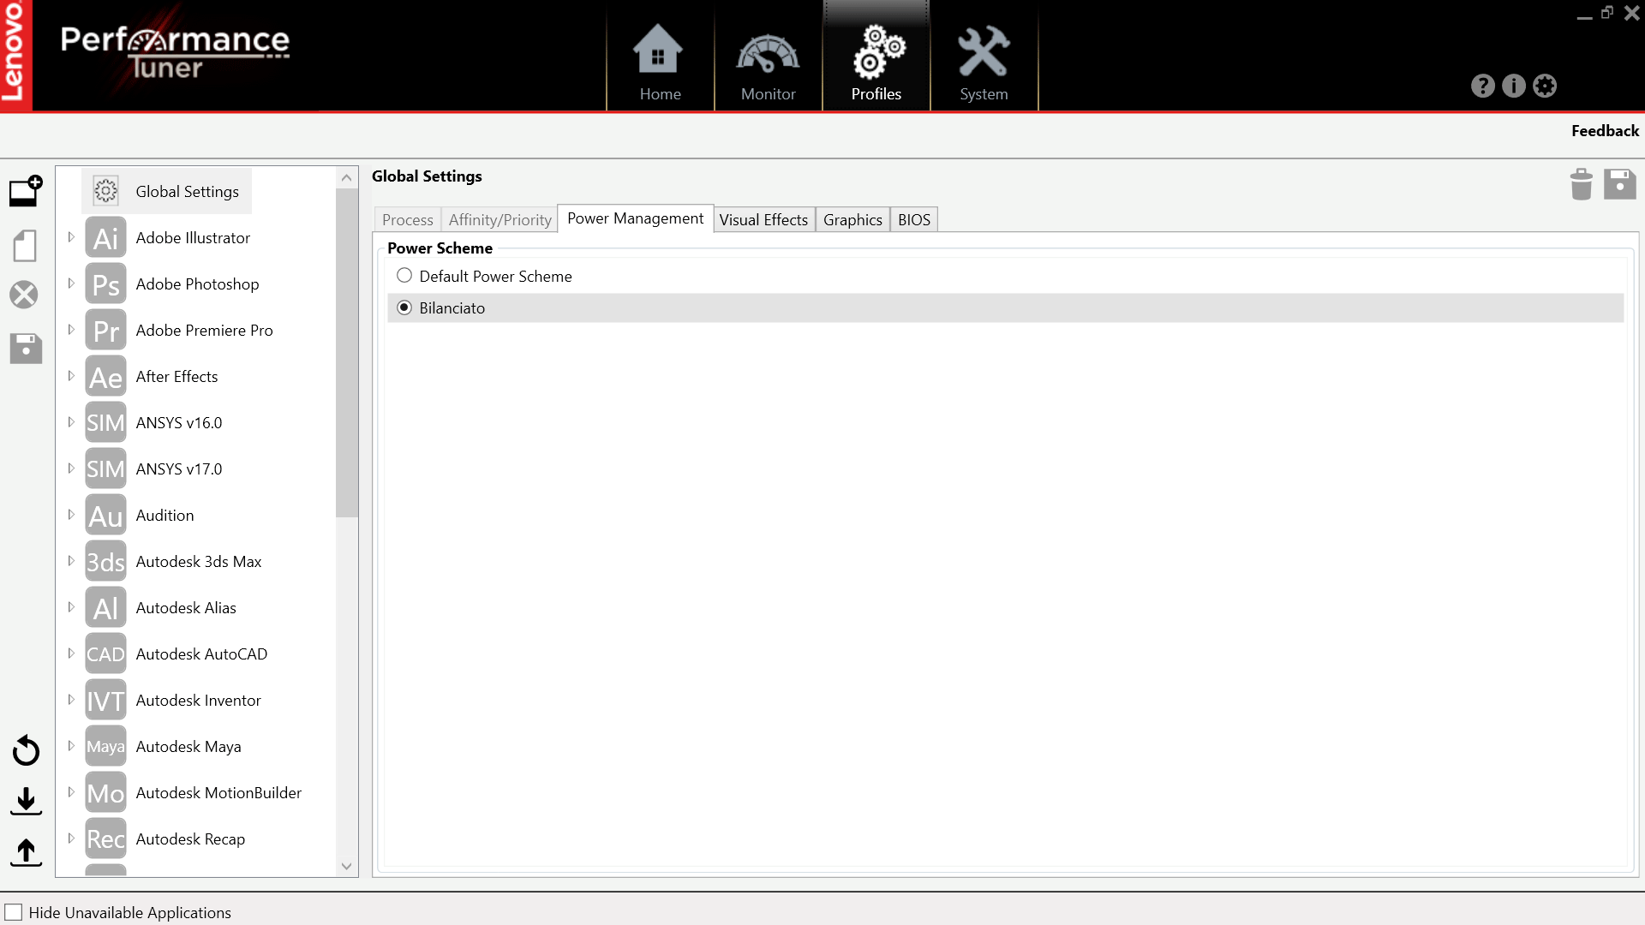Viewport: 1645px width, 925px height.
Task: Click the copy profile page icon
Action: [25, 246]
